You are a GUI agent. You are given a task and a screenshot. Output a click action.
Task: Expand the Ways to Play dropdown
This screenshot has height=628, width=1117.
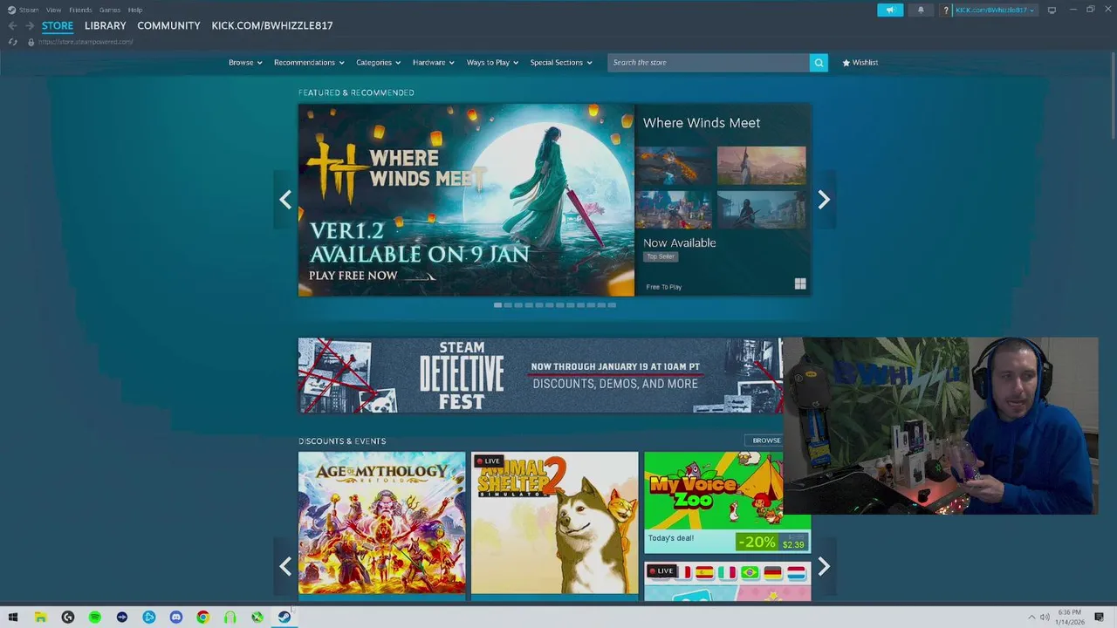(492, 63)
